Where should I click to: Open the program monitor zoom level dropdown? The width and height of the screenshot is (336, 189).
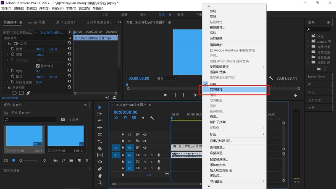click(x=166, y=78)
